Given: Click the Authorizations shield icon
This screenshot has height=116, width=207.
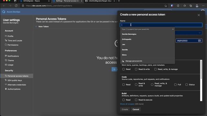Looking at the screenshot, I should click(6, 89).
